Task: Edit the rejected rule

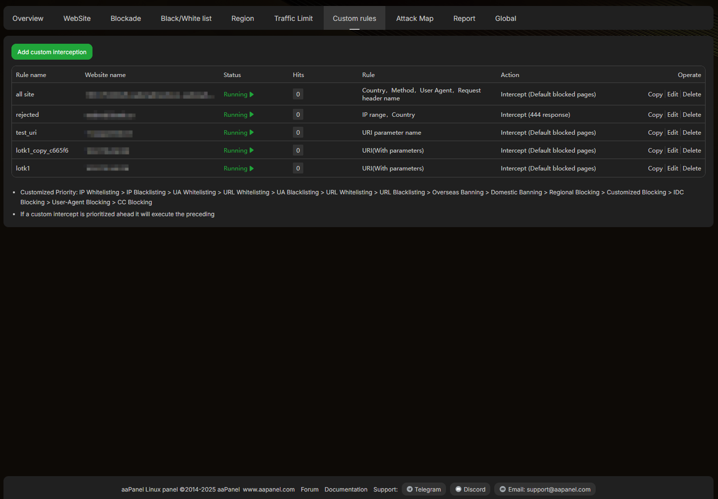Action: point(672,115)
